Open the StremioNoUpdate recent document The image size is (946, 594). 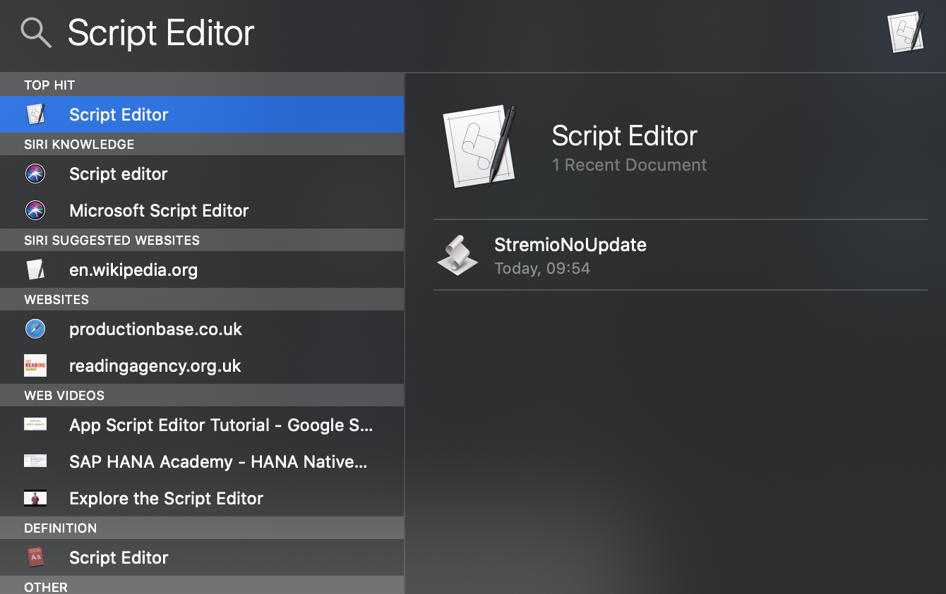click(680, 255)
